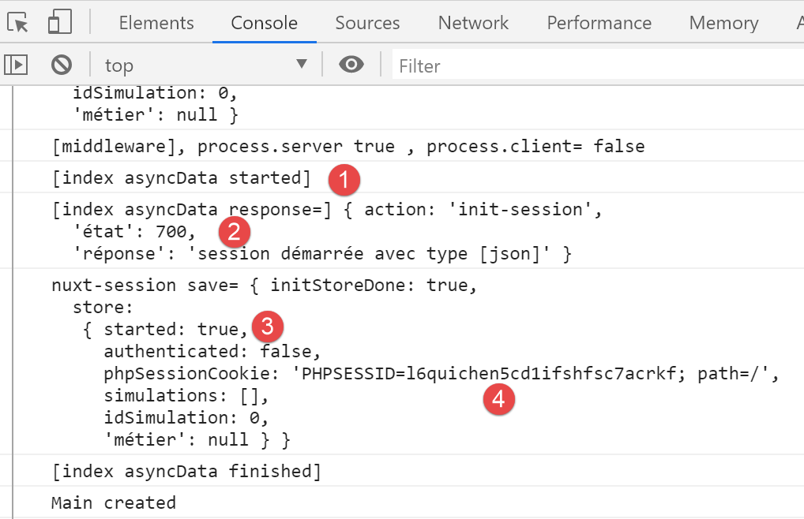804x519 pixels.
Task: Click red marker number 1
Action: coord(344,178)
